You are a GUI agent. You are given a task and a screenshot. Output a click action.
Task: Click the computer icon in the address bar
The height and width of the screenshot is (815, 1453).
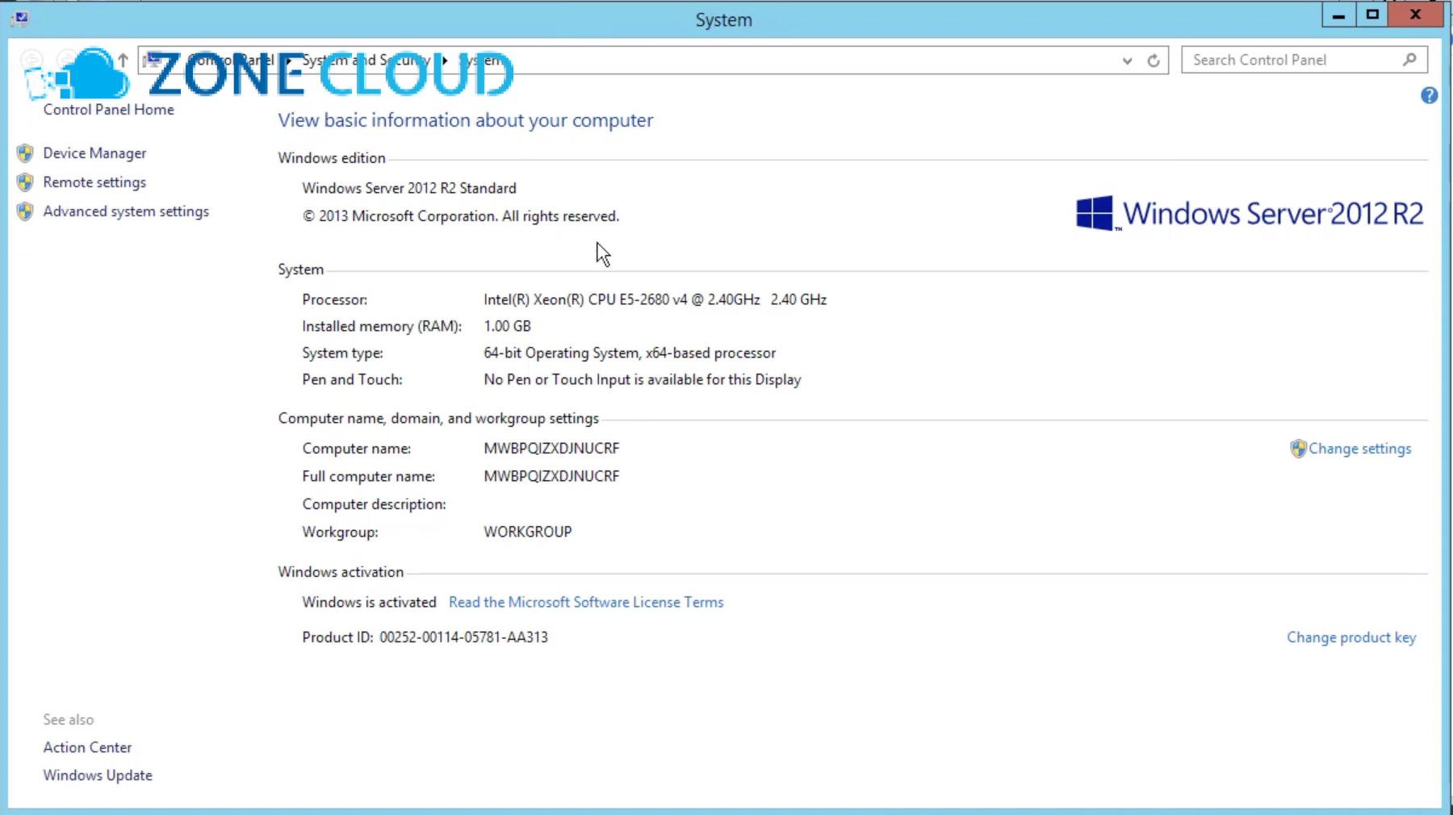point(153,60)
